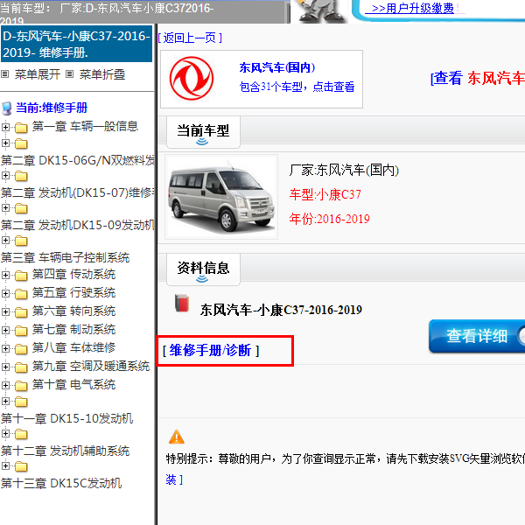Click the 菜单展开 icon
The height and width of the screenshot is (525, 525).
[x=5, y=74]
